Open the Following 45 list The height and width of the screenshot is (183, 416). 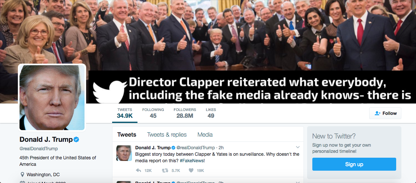(153, 113)
